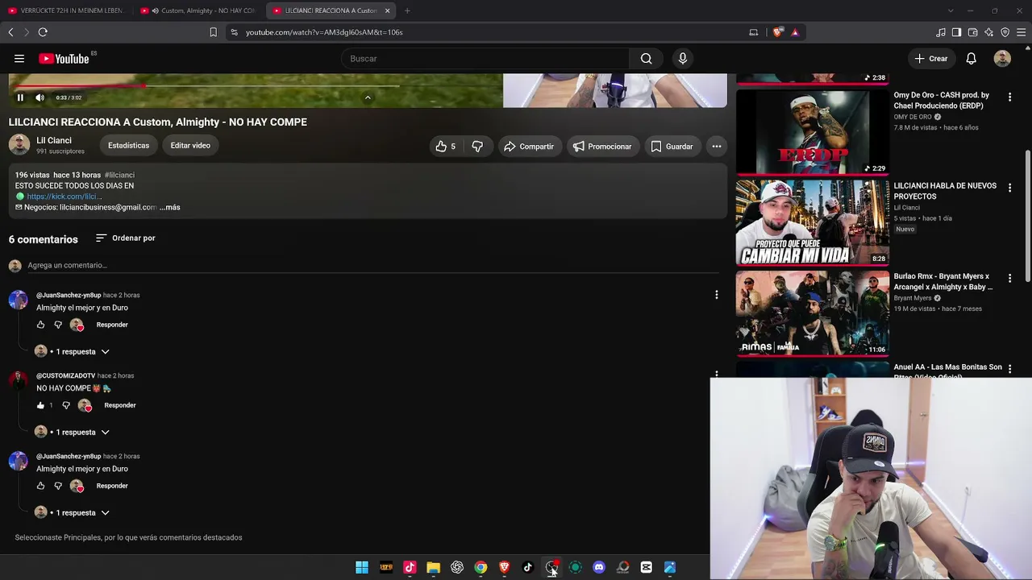
Task: Open the Estadísticas button
Action: tap(128, 146)
